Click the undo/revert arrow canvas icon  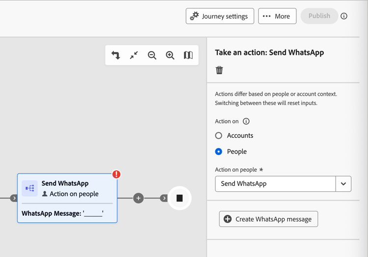(116, 55)
